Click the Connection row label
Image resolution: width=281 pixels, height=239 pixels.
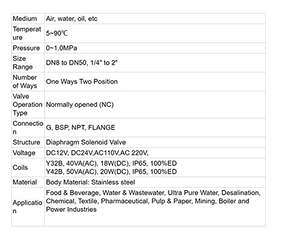[x=28, y=128]
